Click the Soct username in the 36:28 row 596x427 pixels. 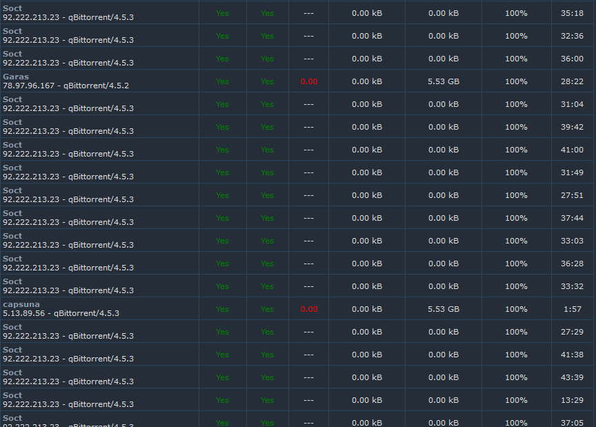click(12, 259)
